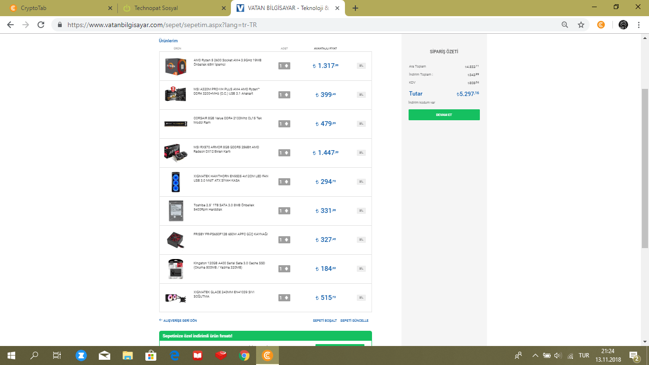This screenshot has height=365, width=649.
Task: Click the Xigmatek Hawthorn case image
Action: coord(175,182)
